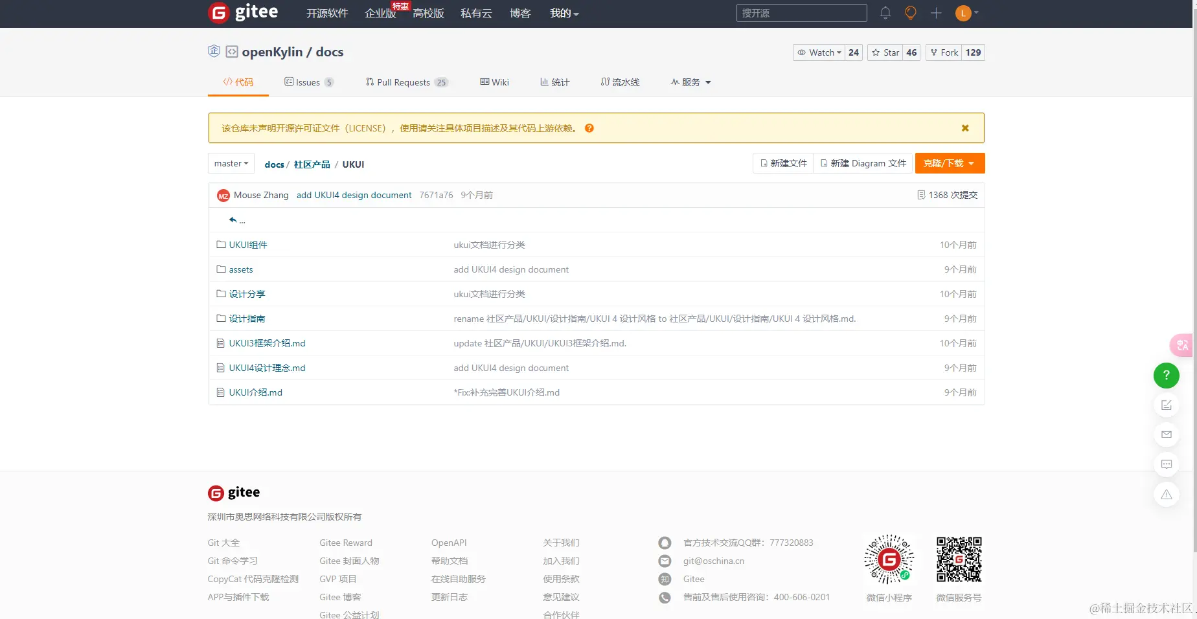This screenshot has height=619, width=1197.
Task: Click the search box 搜开源
Action: tap(801, 13)
